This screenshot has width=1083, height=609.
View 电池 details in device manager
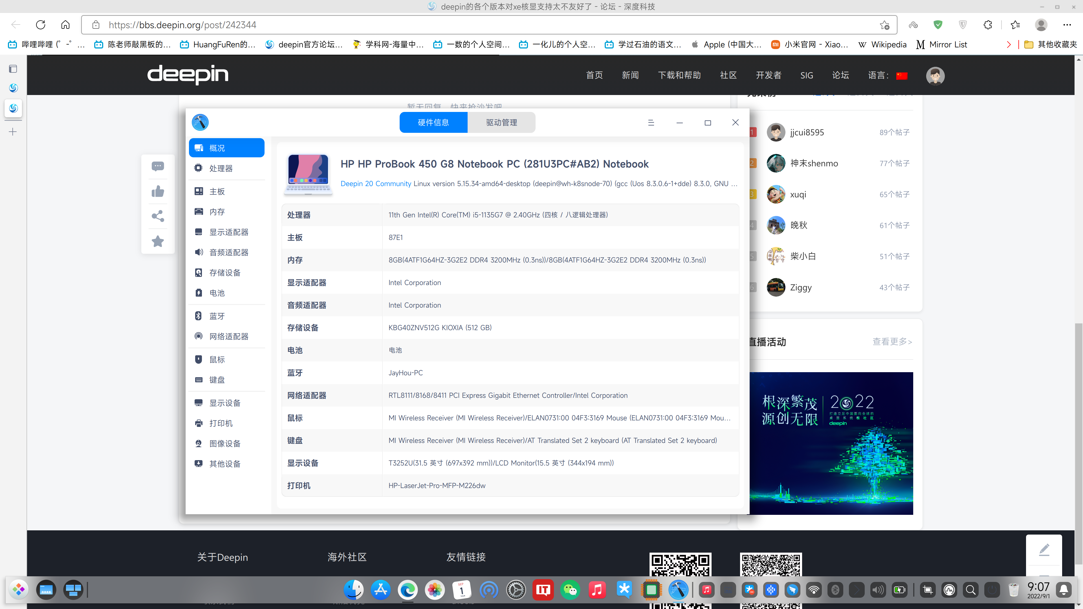click(x=217, y=293)
